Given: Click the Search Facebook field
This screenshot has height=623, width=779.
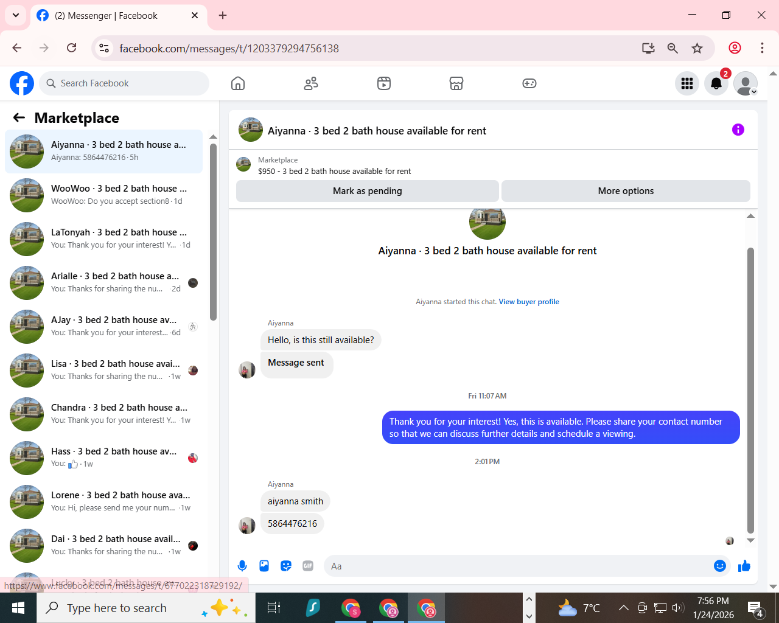Looking at the screenshot, I should coord(125,83).
